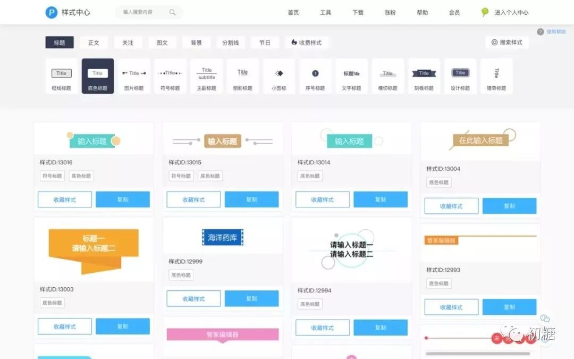Click 复制 on the 海洋药库 style
The height and width of the screenshot is (359, 574).
[252, 298]
